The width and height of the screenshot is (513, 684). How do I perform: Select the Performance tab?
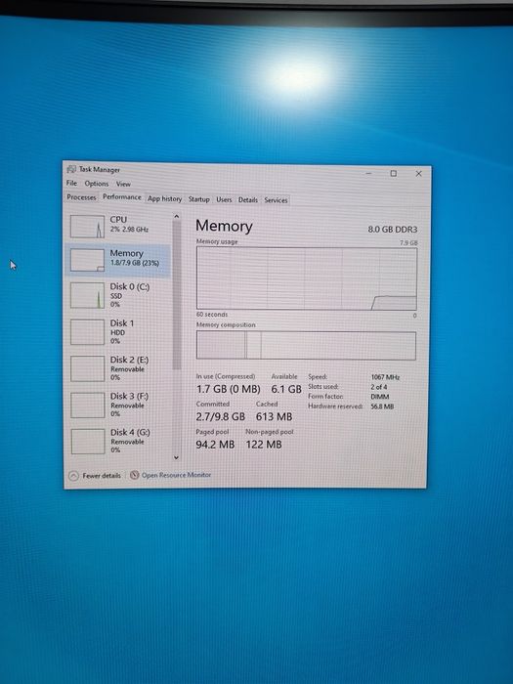(x=122, y=197)
